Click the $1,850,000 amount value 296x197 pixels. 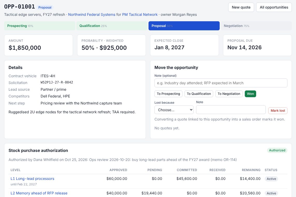point(25,48)
